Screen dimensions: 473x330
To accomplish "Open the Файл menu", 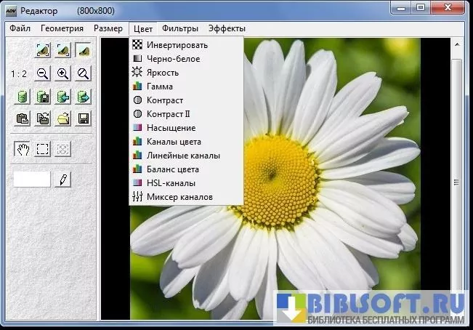I will [20, 28].
